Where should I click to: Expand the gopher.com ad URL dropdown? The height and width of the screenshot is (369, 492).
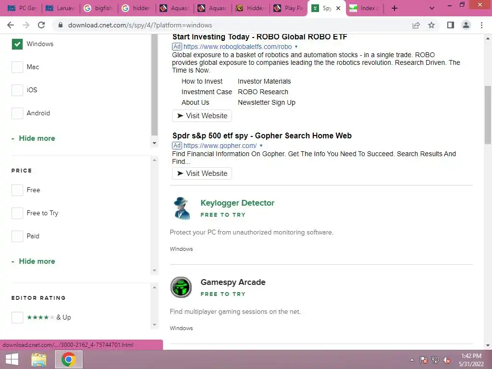[x=261, y=146]
